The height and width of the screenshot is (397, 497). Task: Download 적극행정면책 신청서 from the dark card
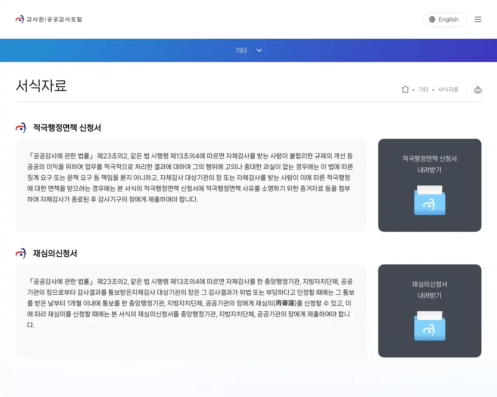coord(429,185)
